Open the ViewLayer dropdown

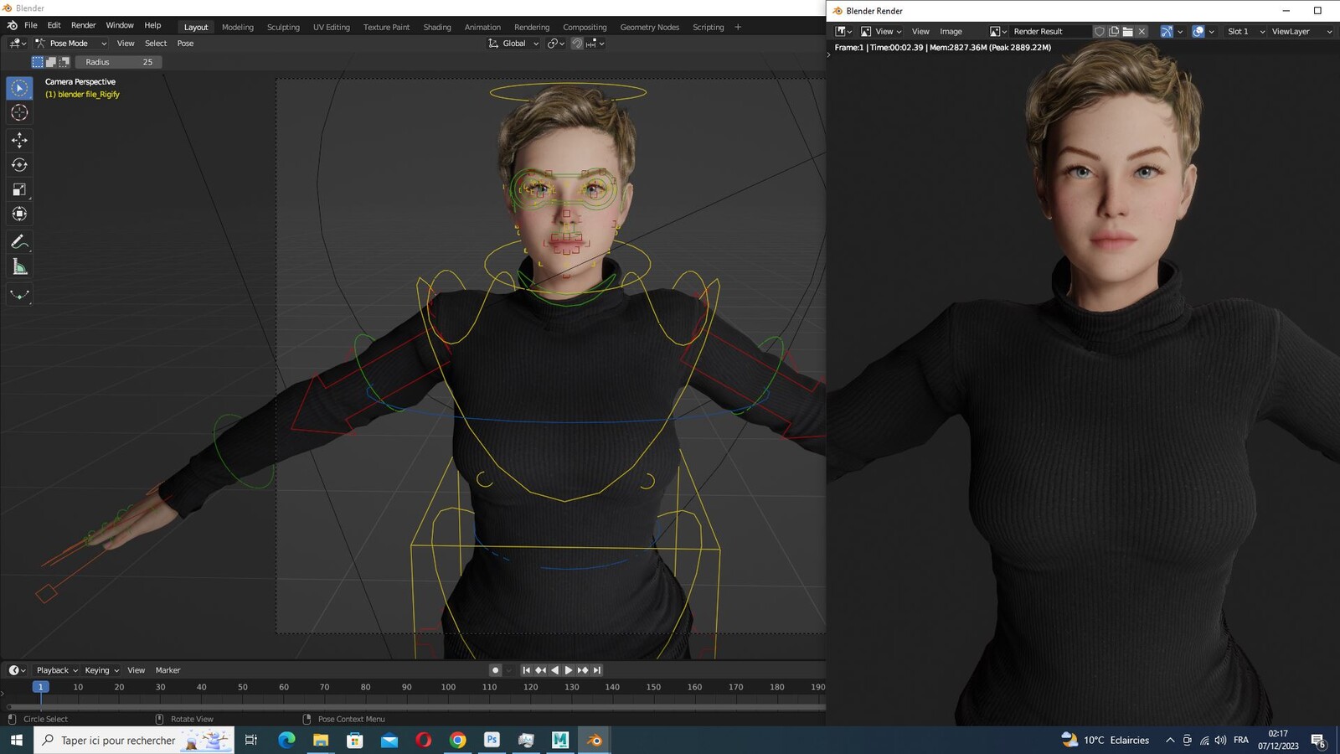point(1301,31)
